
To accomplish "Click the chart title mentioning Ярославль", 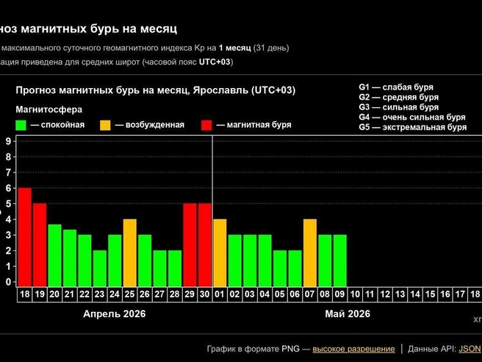I will click(x=156, y=90).
